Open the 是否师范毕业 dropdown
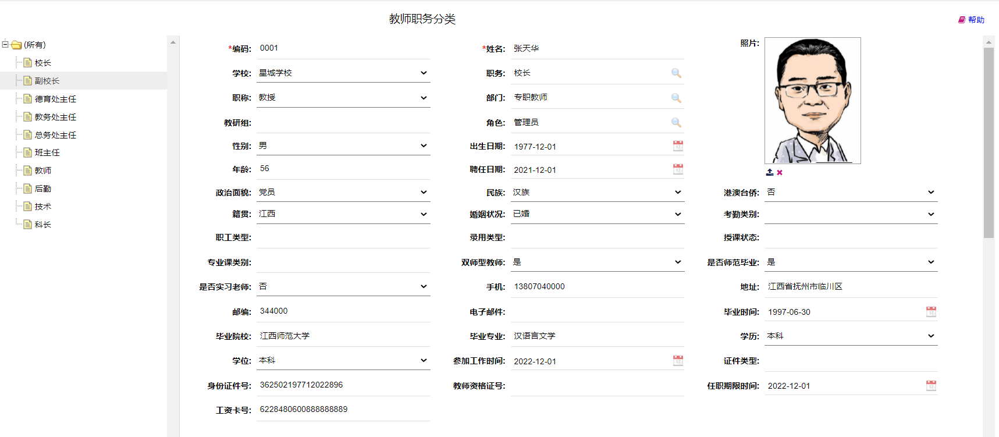 coord(851,262)
